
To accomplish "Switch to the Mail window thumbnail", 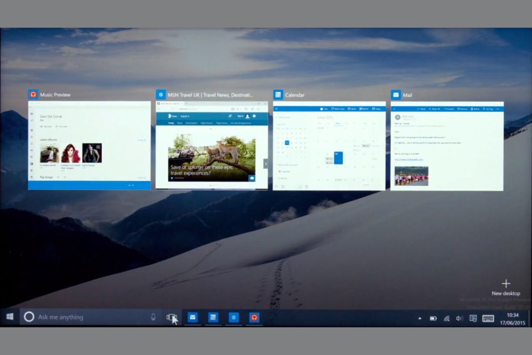I will tap(447, 146).
